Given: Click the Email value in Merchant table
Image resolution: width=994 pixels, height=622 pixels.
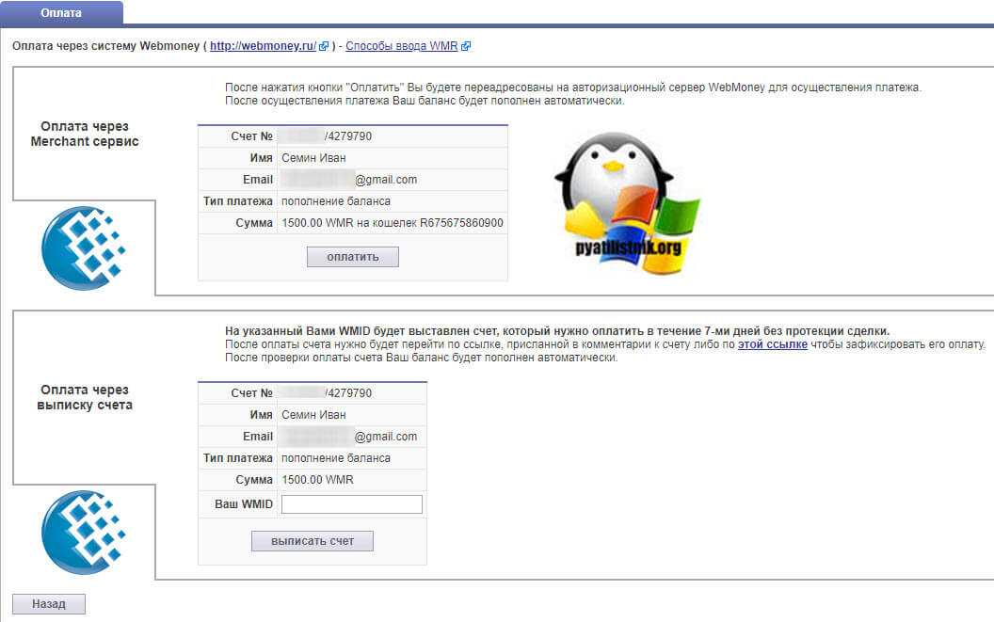Looking at the screenshot, I should click(x=349, y=180).
